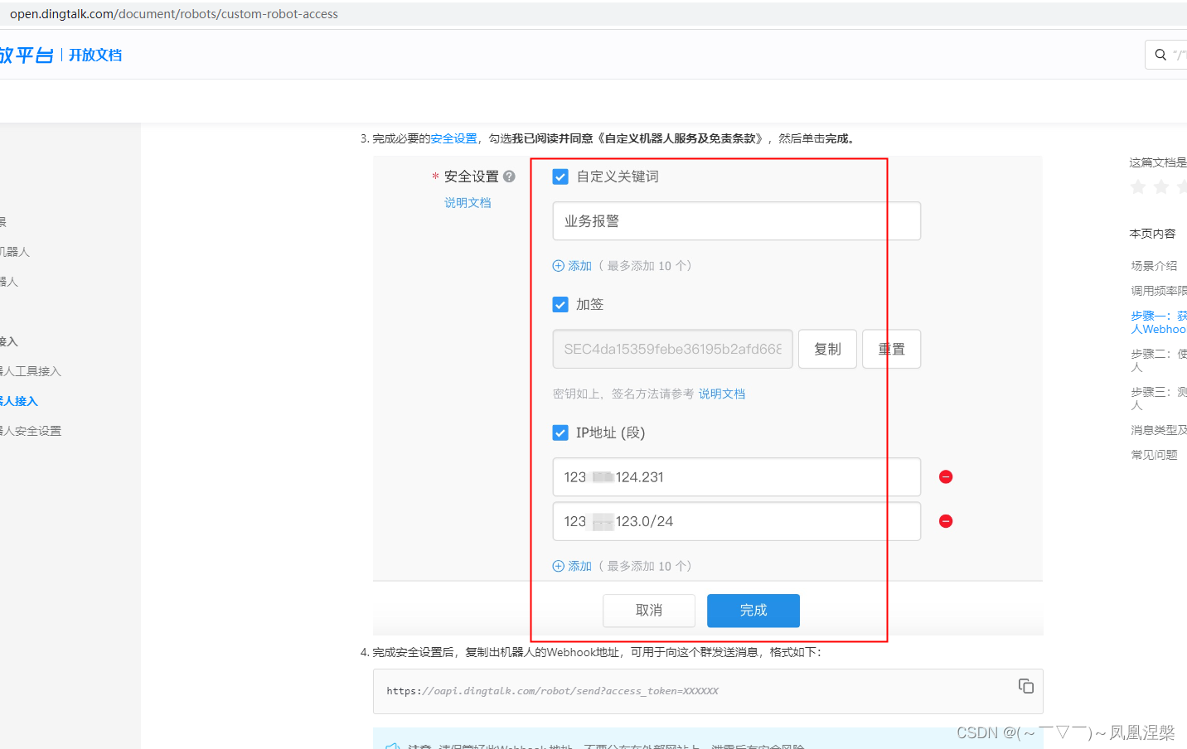Go to 场景介绍 in page contents
Screen dimensions: 1187x749
[1154, 266]
